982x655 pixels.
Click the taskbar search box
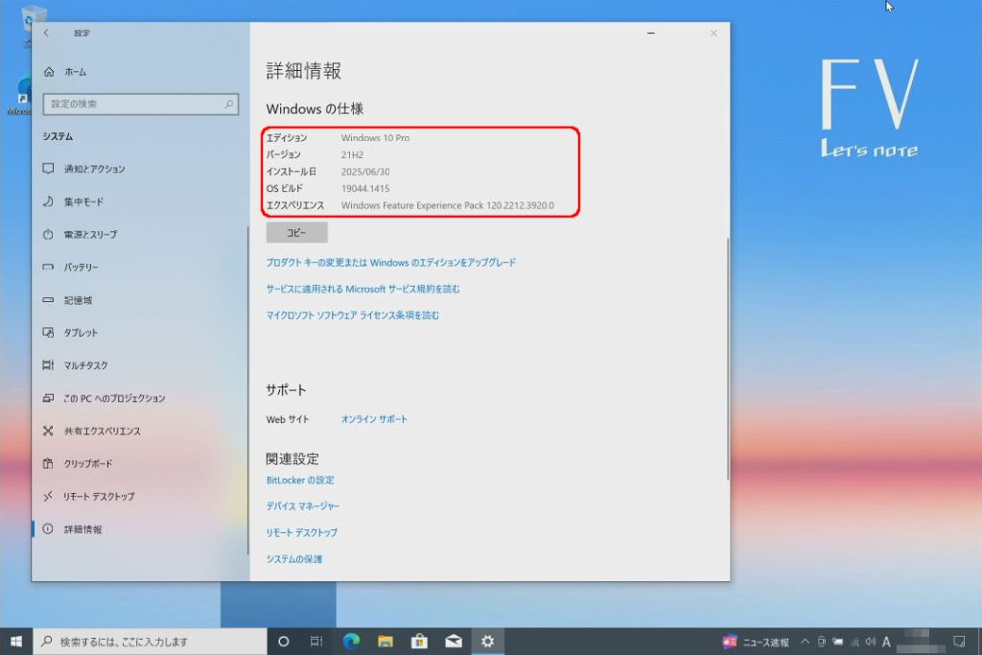(150, 642)
